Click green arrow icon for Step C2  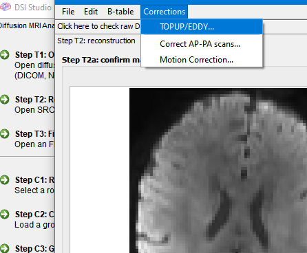(5, 214)
